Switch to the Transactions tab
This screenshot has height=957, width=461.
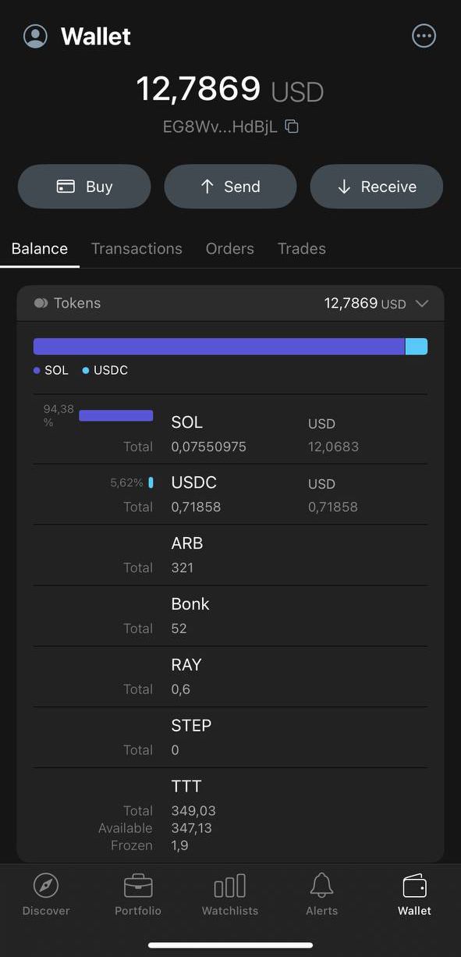pyautogui.click(x=137, y=248)
